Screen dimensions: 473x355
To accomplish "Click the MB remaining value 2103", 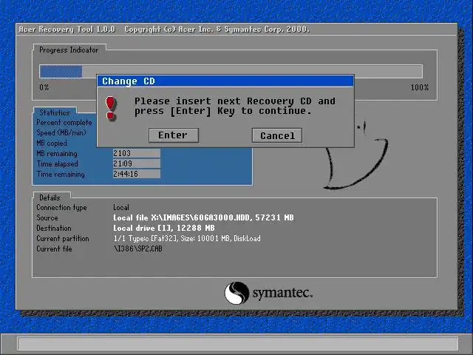I will click(136, 153).
